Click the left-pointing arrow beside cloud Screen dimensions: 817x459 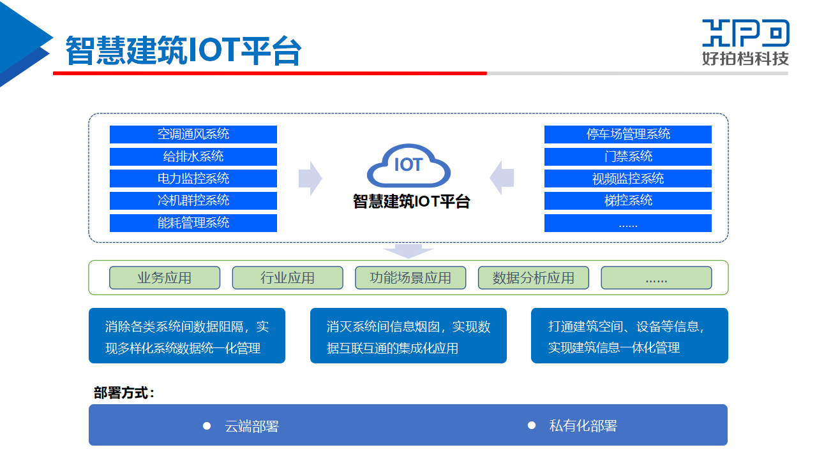502,178
